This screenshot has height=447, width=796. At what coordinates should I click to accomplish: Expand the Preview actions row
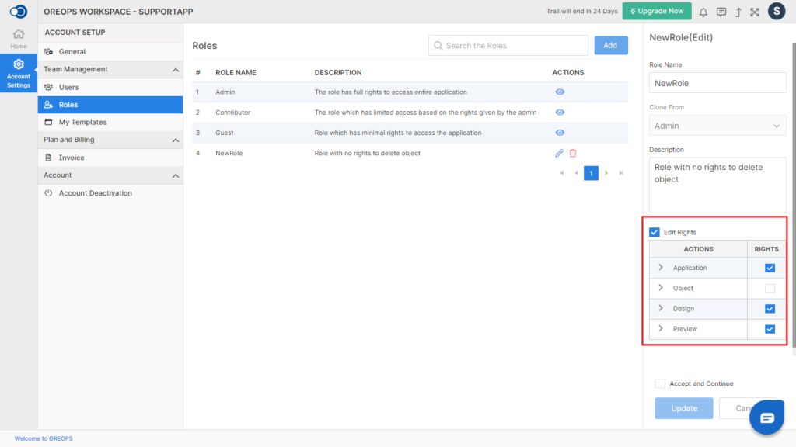pyautogui.click(x=661, y=328)
